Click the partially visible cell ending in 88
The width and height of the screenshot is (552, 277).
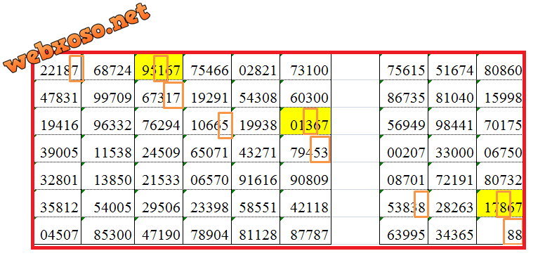pos(500,231)
